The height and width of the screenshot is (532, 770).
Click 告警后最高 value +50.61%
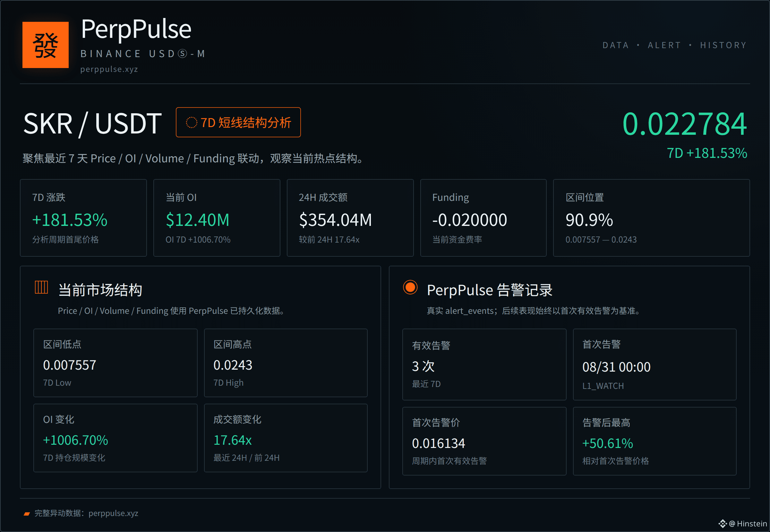(607, 443)
